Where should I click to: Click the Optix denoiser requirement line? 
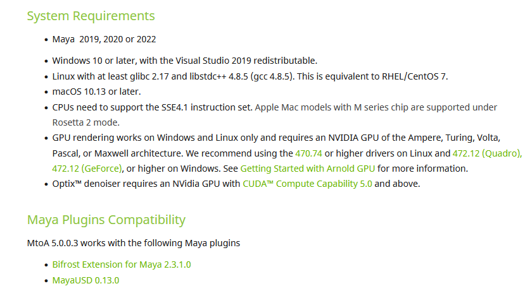coord(236,184)
